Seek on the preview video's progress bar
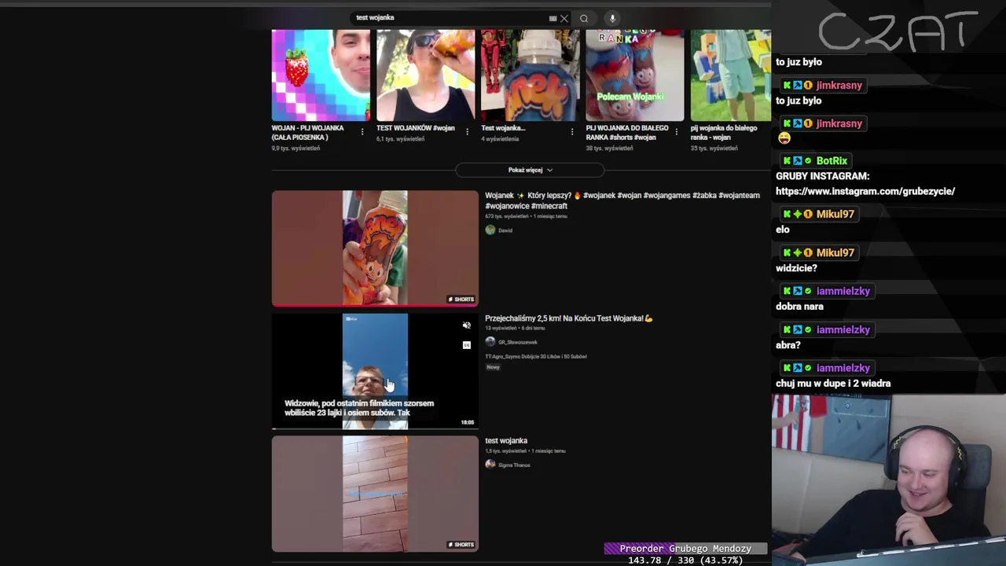Viewport: 1006px width, 566px height. point(375,428)
